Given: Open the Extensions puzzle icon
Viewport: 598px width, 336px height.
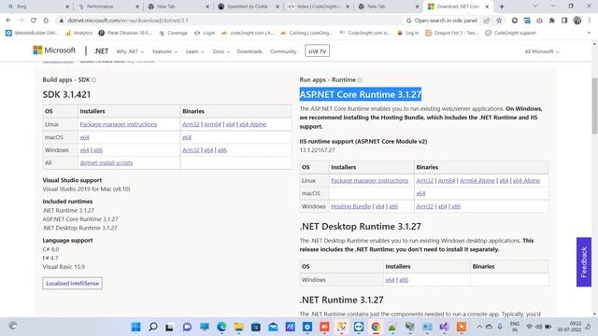Looking at the screenshot, I should tap(552, 21).
